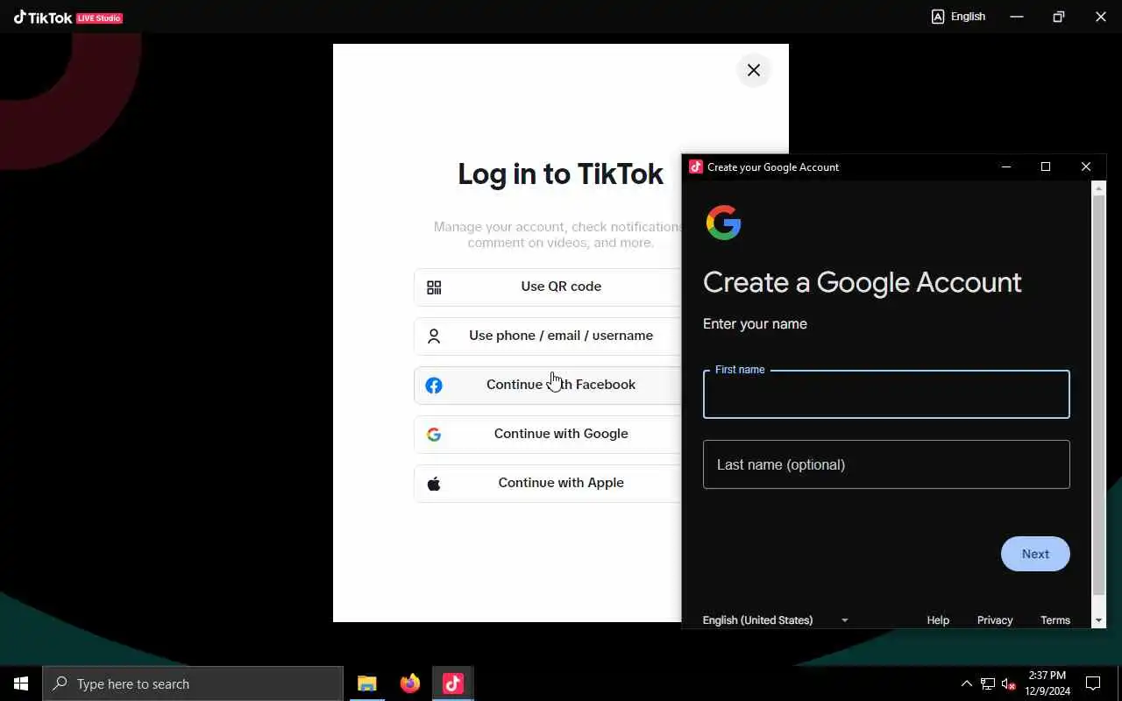The width and height of the screenshot is (1122, 701).
Task: Open the clock showing 2:37 PM
Action: point(1047,683)
